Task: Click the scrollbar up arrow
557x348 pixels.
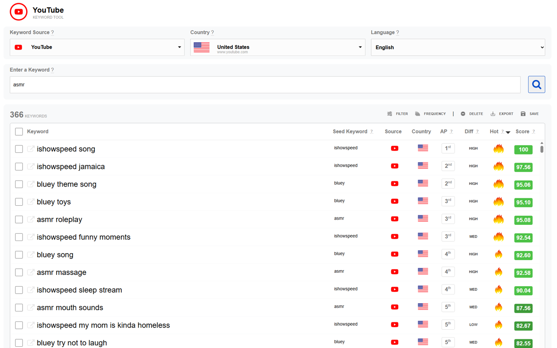Action: (x=542, y=143)
